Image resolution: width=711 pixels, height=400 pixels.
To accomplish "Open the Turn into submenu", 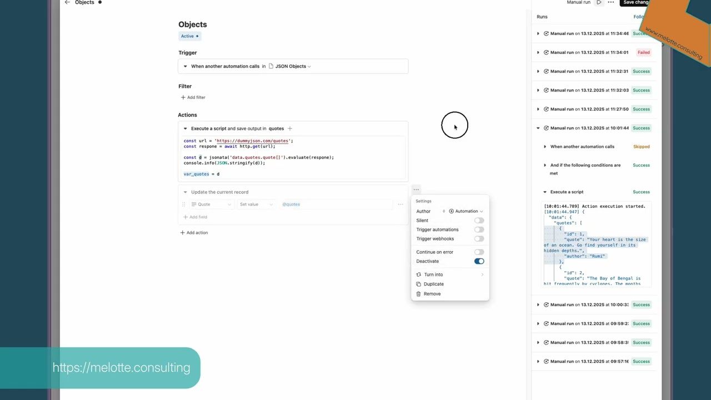I will coord(433,274).
